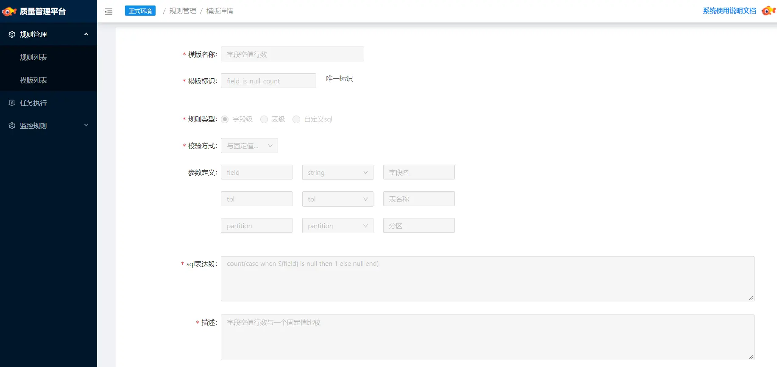Click the 任务执行 clipboard icon
This screenshot has width=777, height=367.
click(12, 103)
